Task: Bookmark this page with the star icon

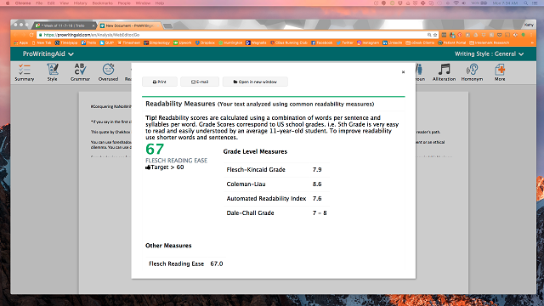Action: [x=435, y=35]
